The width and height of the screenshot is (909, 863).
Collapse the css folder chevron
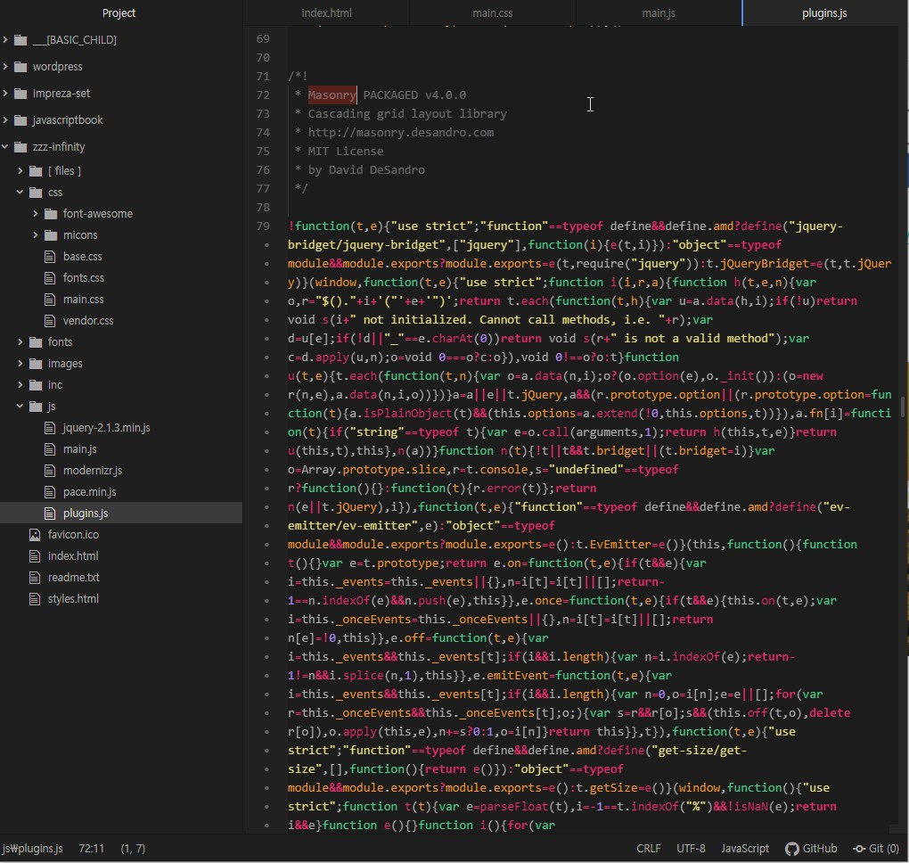[20, 192]
